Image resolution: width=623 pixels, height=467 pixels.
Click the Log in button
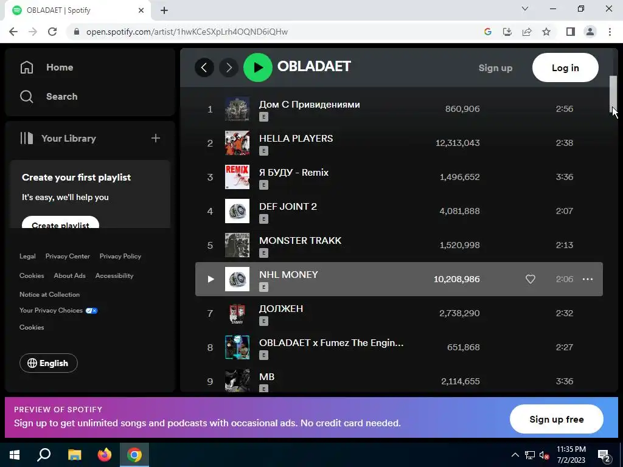point(565,67)
